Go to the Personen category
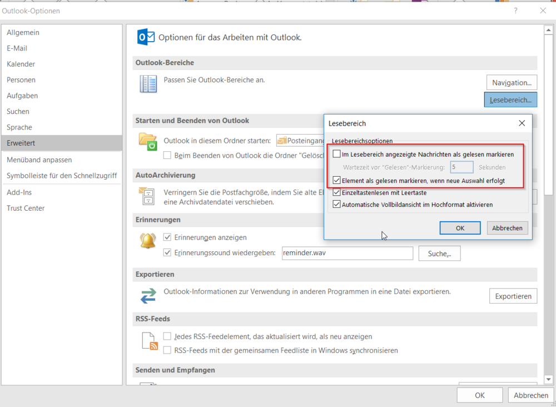Screen dimensions: 556x407 [x=62, y=80]
